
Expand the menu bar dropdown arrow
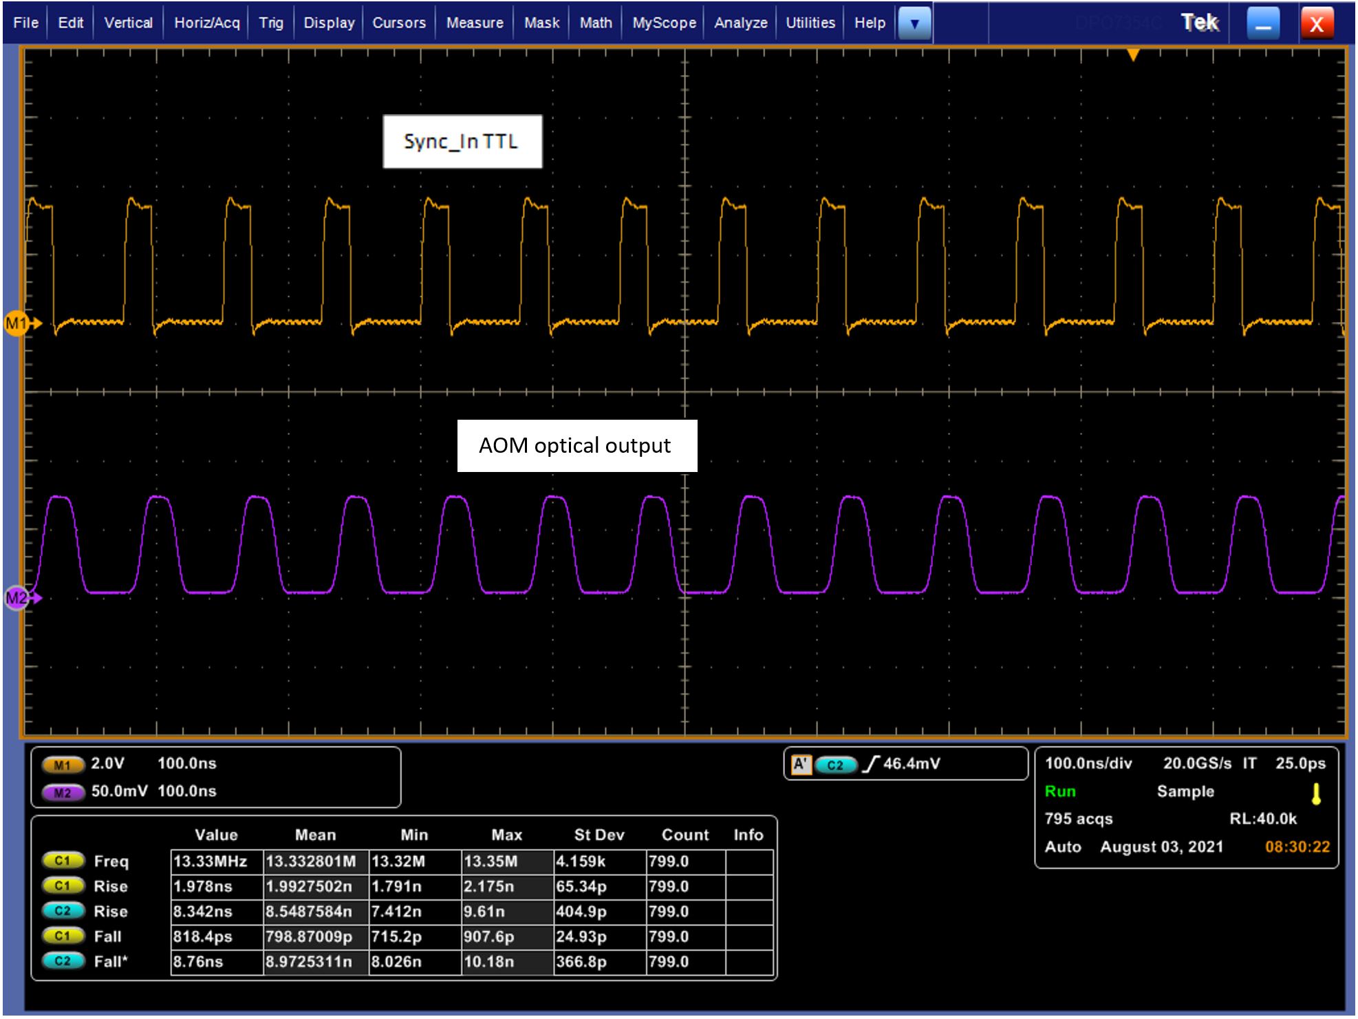pyautogui.click(x=914, y=23)
